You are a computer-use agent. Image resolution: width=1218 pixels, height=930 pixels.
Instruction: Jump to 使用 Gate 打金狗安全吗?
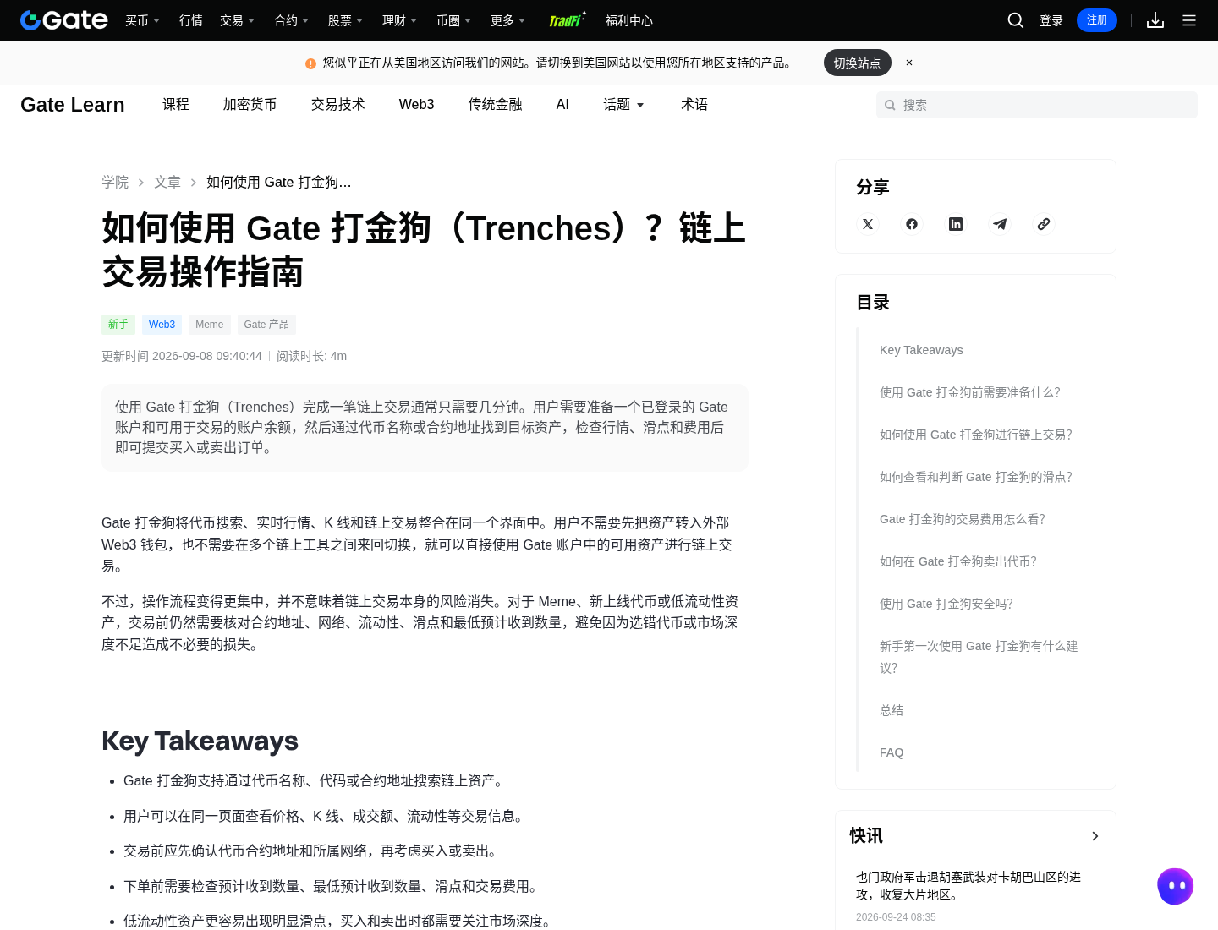tap(946, 604)
